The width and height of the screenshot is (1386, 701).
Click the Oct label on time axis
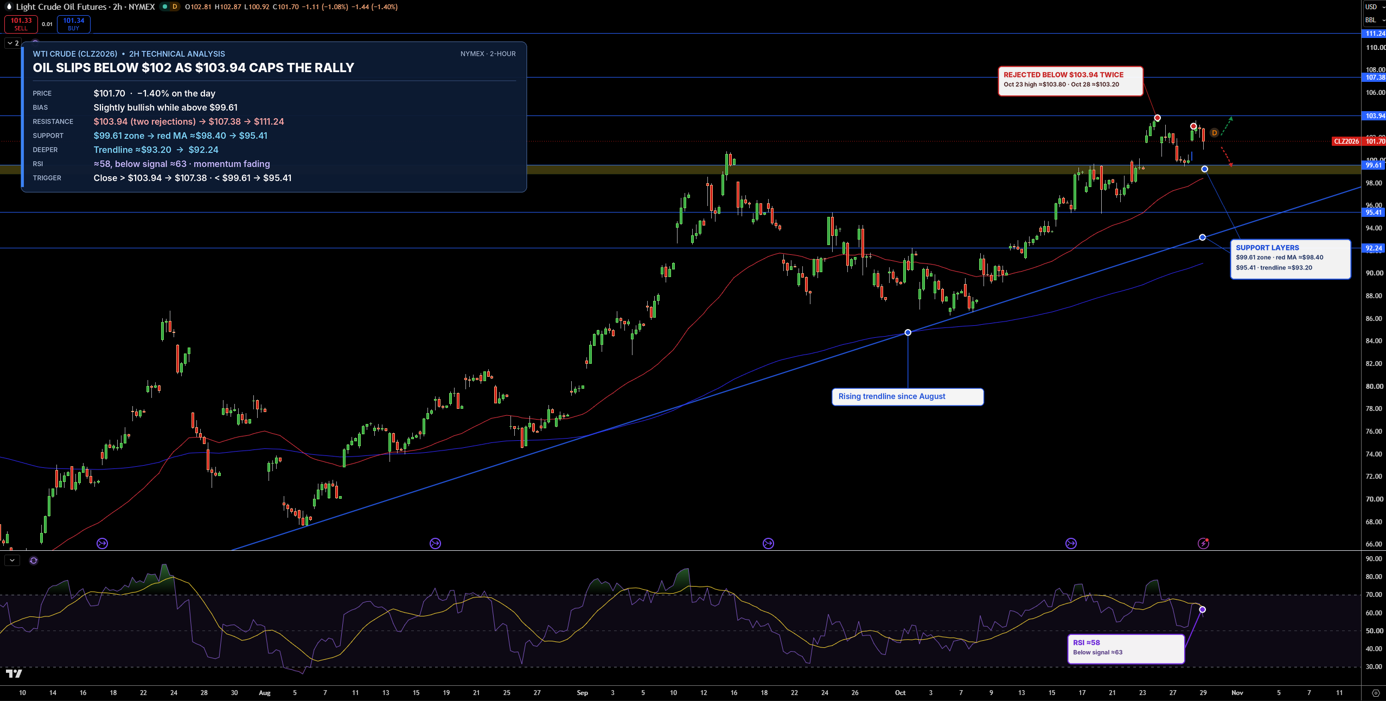(x=900, y=693)
